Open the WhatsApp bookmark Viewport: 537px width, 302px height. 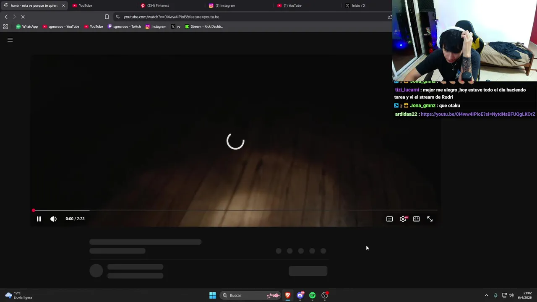[27, 26]
